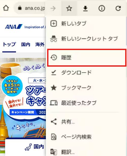Screen dimensions: 127x156
Task: Choose ページ内検索 find in page
Action: [86, 137]
